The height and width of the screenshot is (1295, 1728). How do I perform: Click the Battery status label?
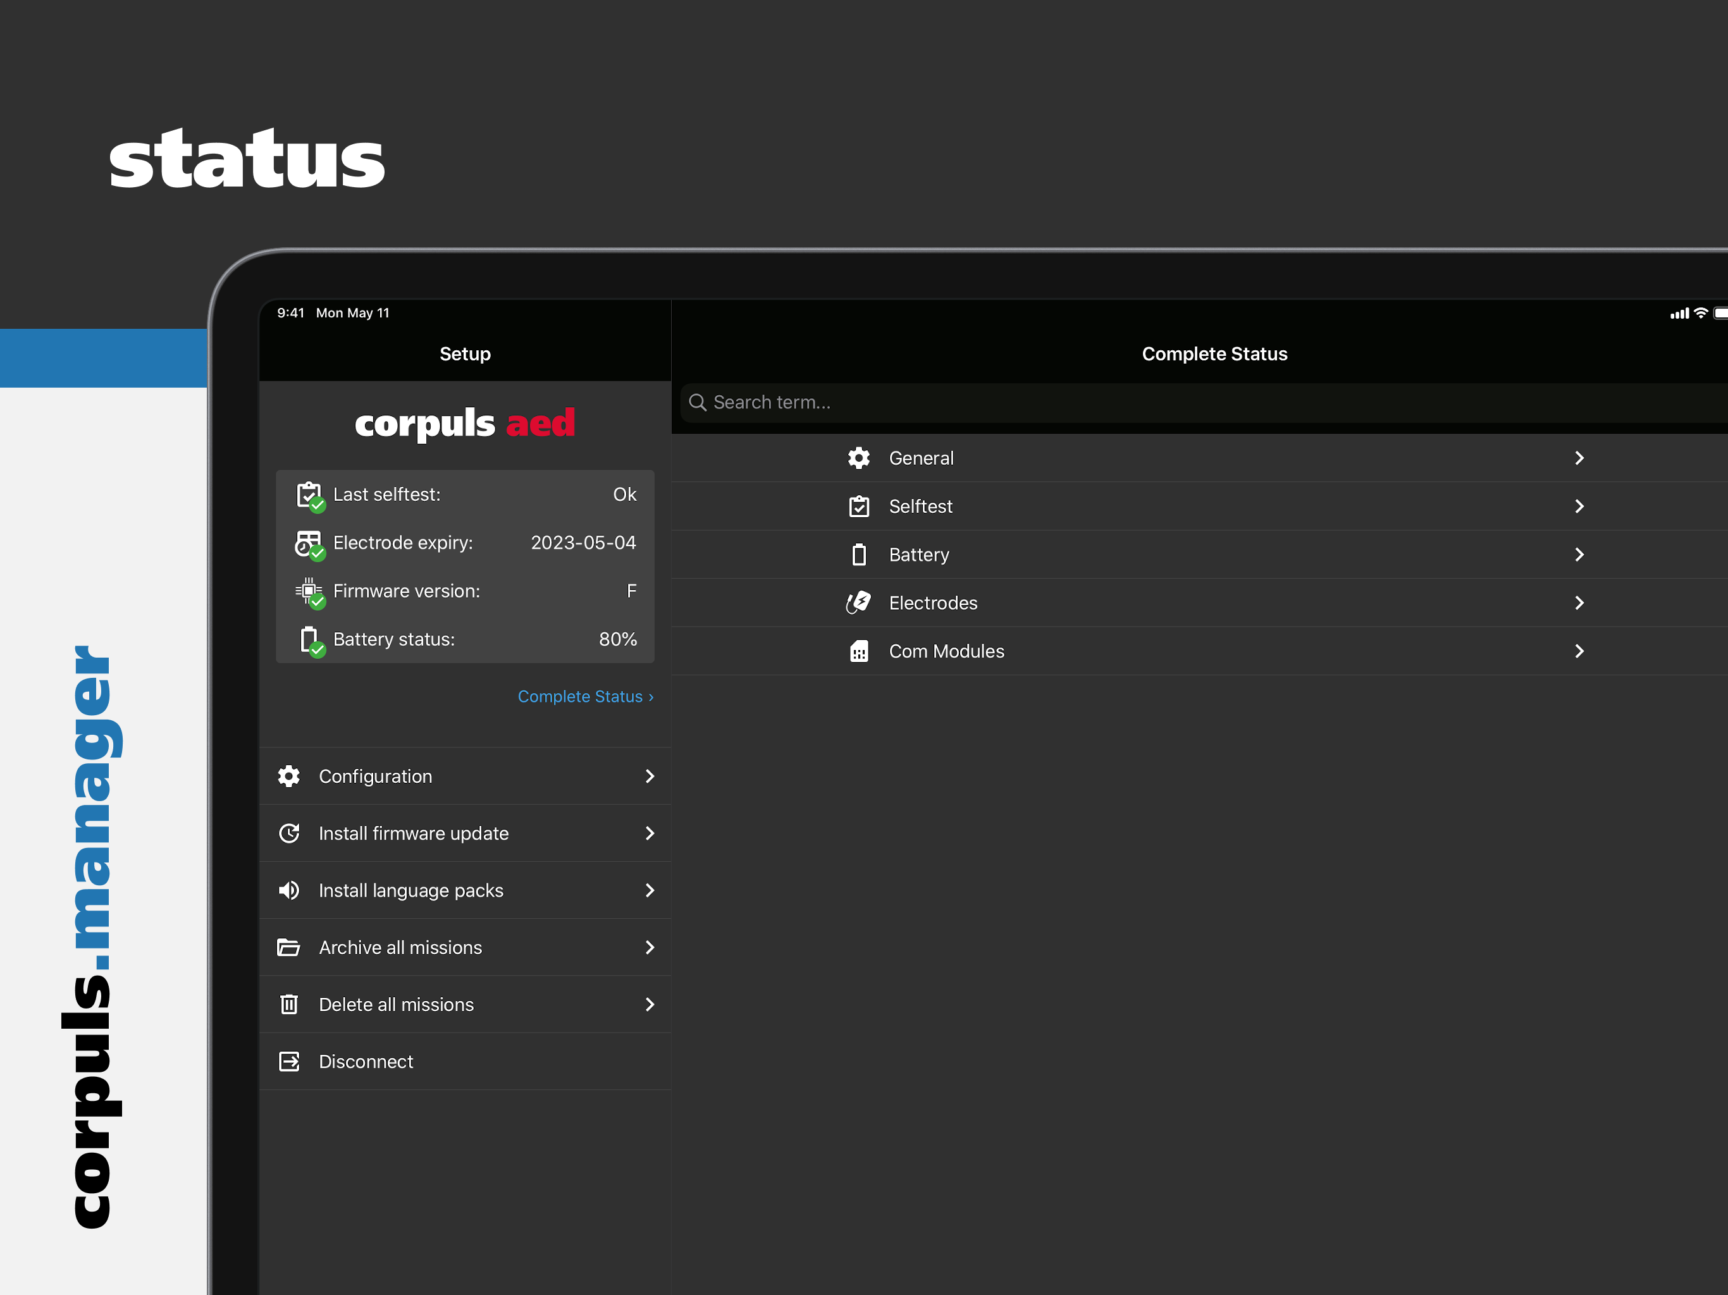coord(393,640)
